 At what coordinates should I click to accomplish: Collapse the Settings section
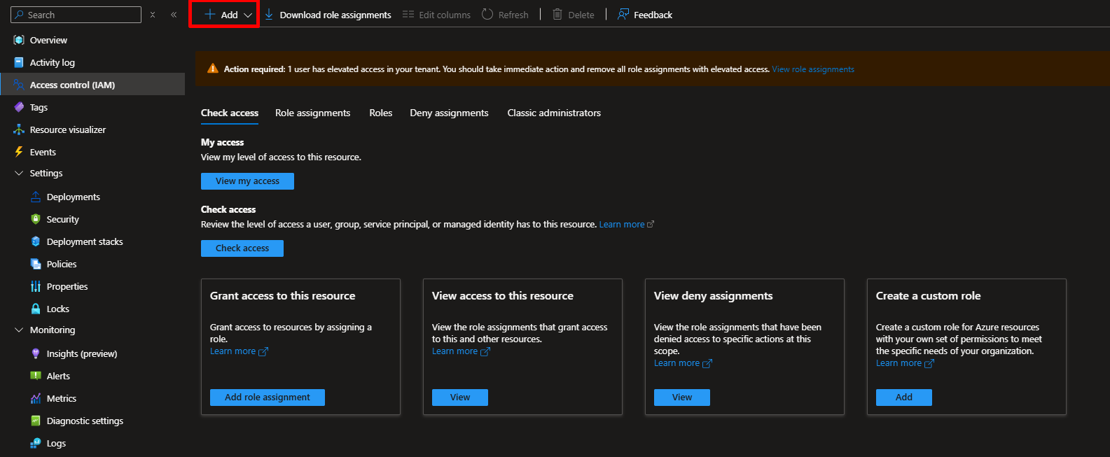(19, 173)
